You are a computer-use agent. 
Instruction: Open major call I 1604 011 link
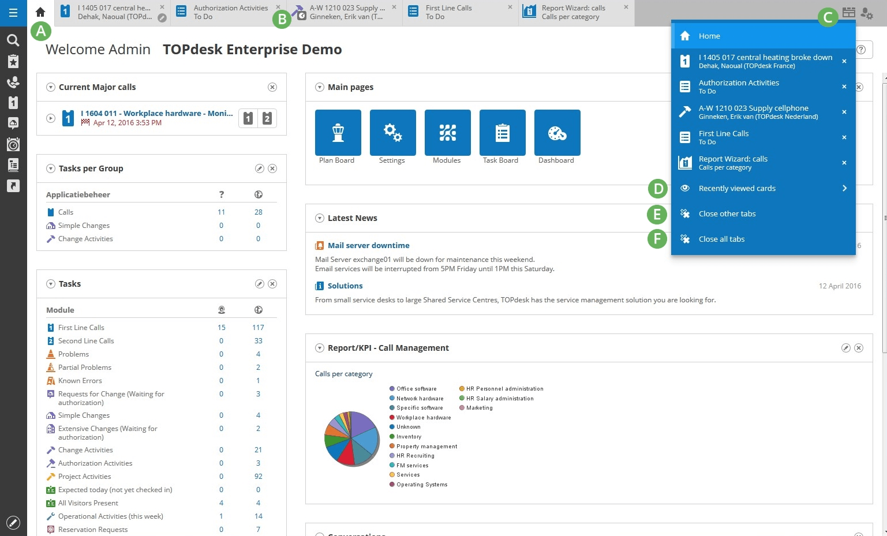157,114
